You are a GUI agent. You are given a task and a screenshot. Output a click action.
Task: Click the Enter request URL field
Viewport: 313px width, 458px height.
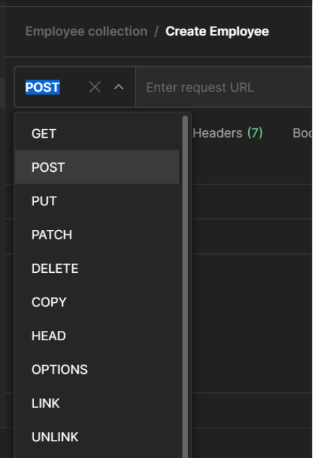pos(224,87)
